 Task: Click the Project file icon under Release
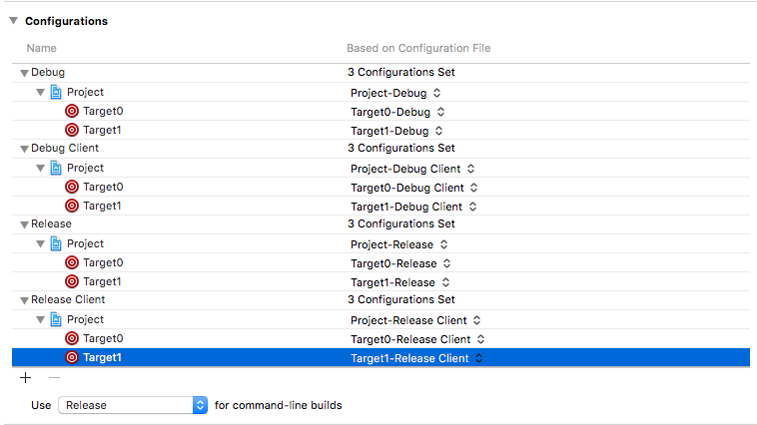click(x=57, y=243)
